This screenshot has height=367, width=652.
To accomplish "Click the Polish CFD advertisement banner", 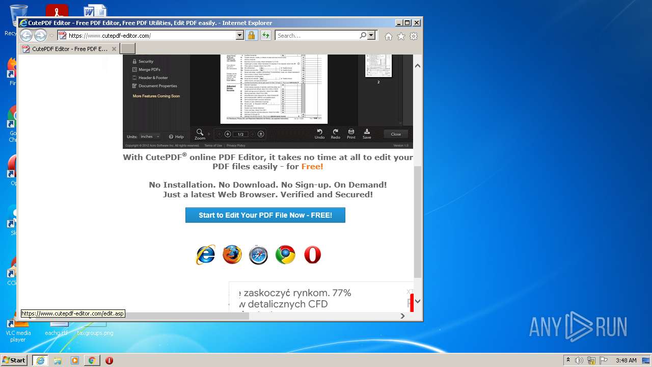I will [321, 297].
